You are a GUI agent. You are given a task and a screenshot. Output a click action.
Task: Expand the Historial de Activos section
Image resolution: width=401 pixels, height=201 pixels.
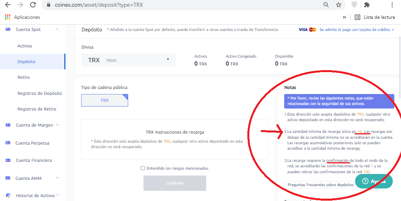pos(58,195)
